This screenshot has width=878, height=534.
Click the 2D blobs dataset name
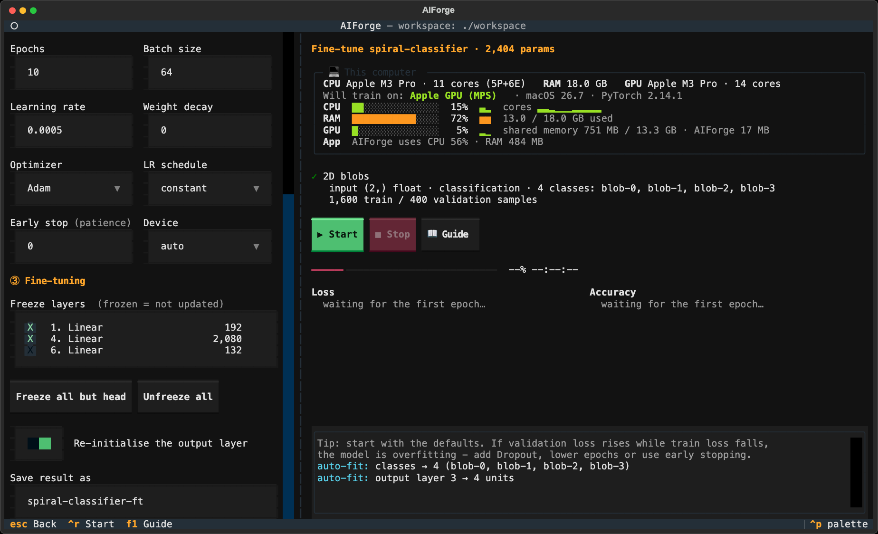[346, 176]
